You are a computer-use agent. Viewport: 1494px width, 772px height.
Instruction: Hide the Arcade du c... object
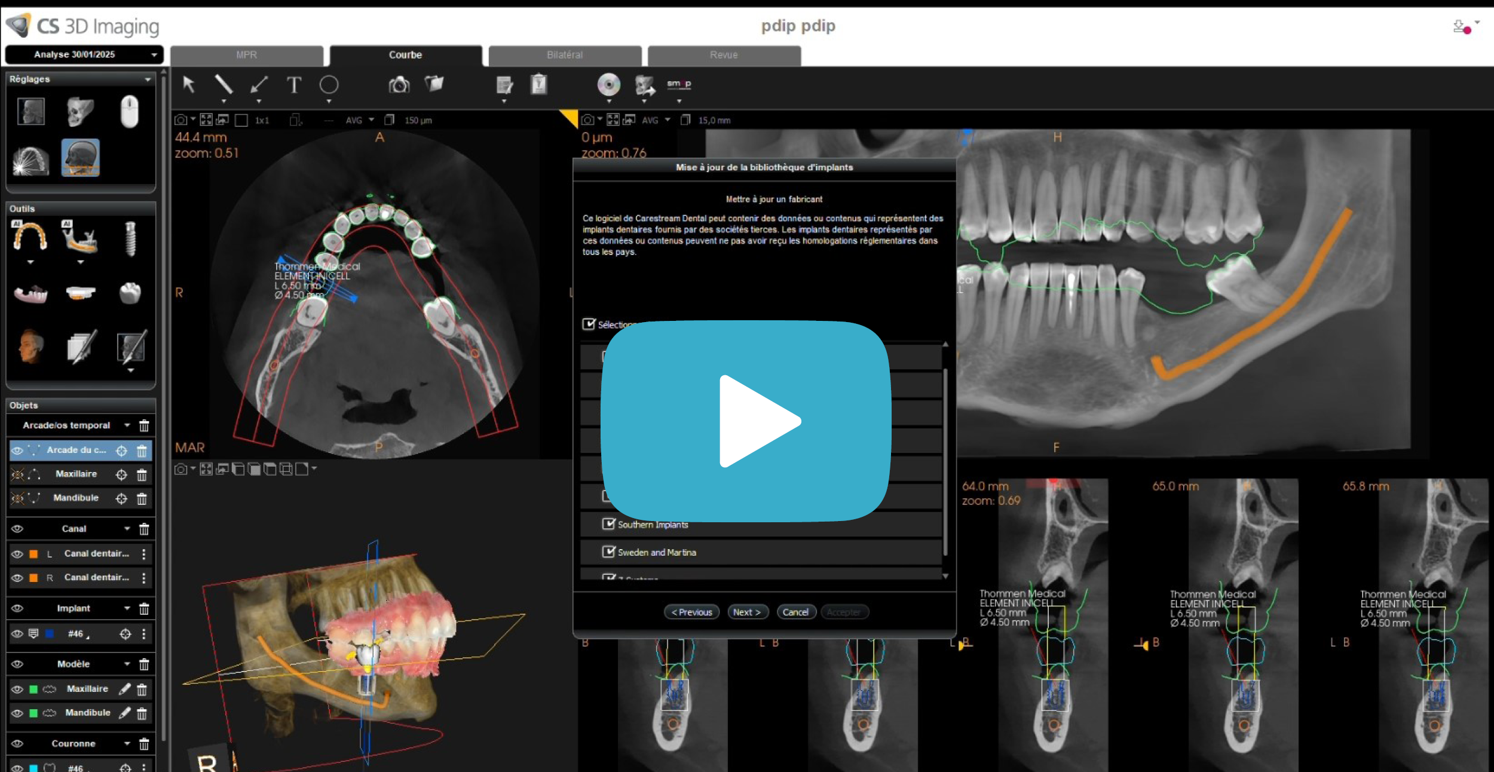17,451
